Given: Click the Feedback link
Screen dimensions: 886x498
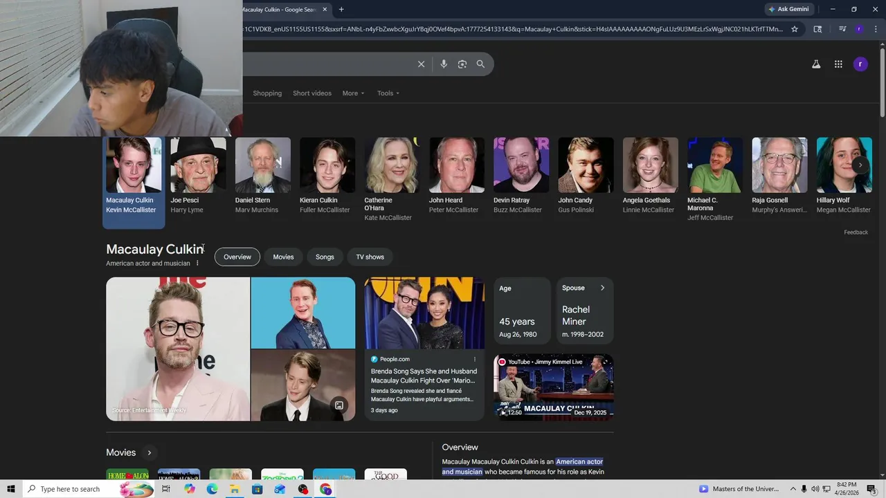Looking at the screenshot, I should coord(856,232).
